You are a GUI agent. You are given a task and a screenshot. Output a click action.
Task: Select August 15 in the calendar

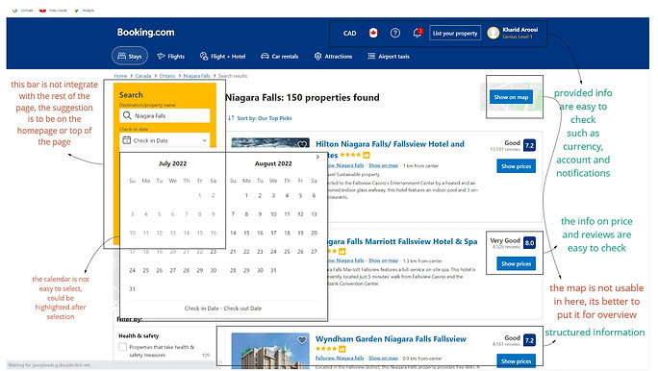[x=246, y=233]
